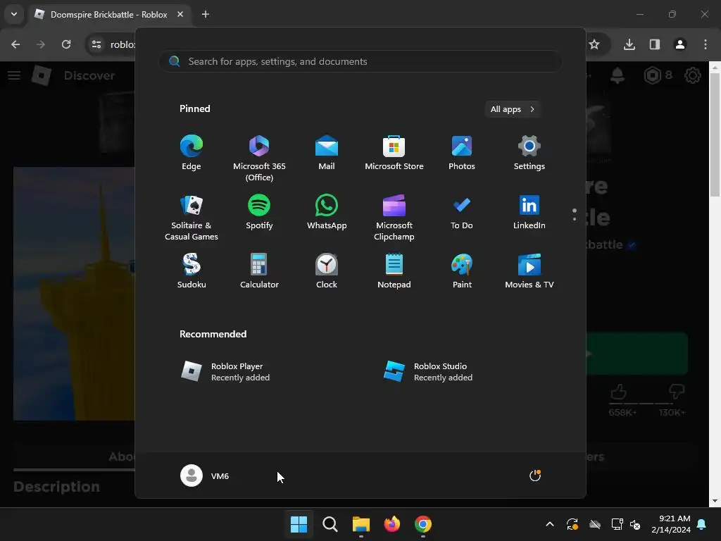721x541 pixels.
Task: Open the network tray icon
Action: coord(617,524)
